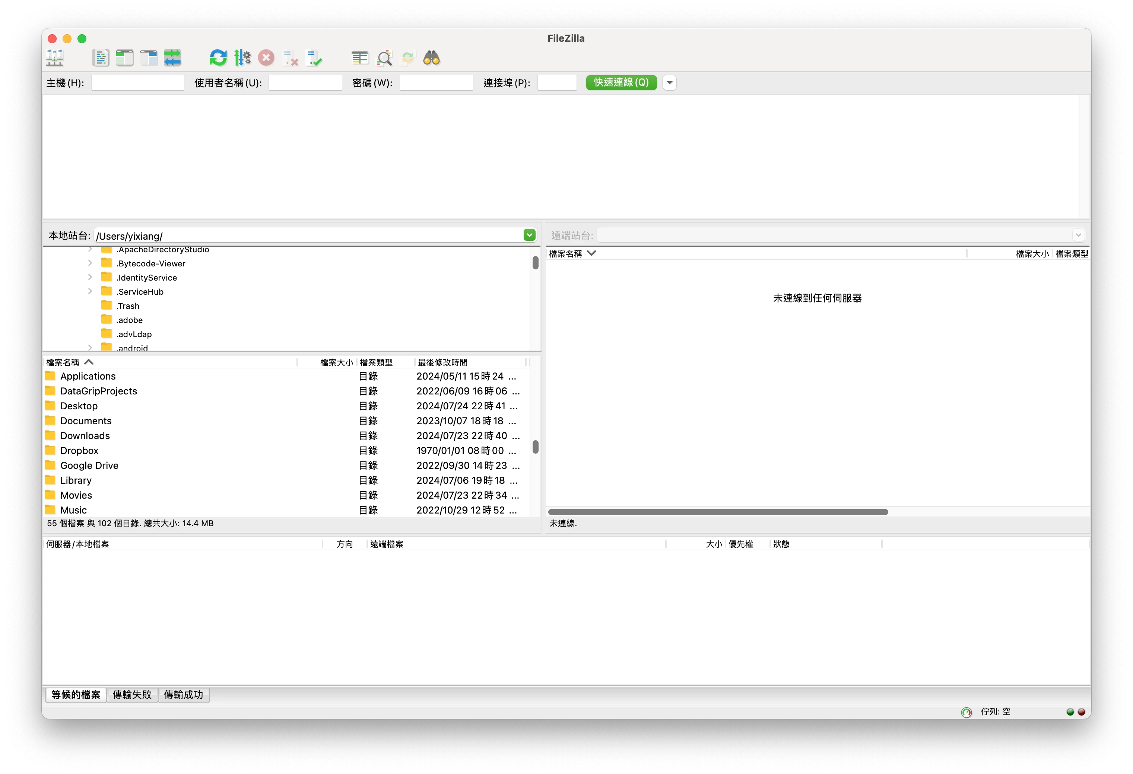Click the Google Drive folder icon
The width and height of the screenshot is (1133, 774).
50,465
